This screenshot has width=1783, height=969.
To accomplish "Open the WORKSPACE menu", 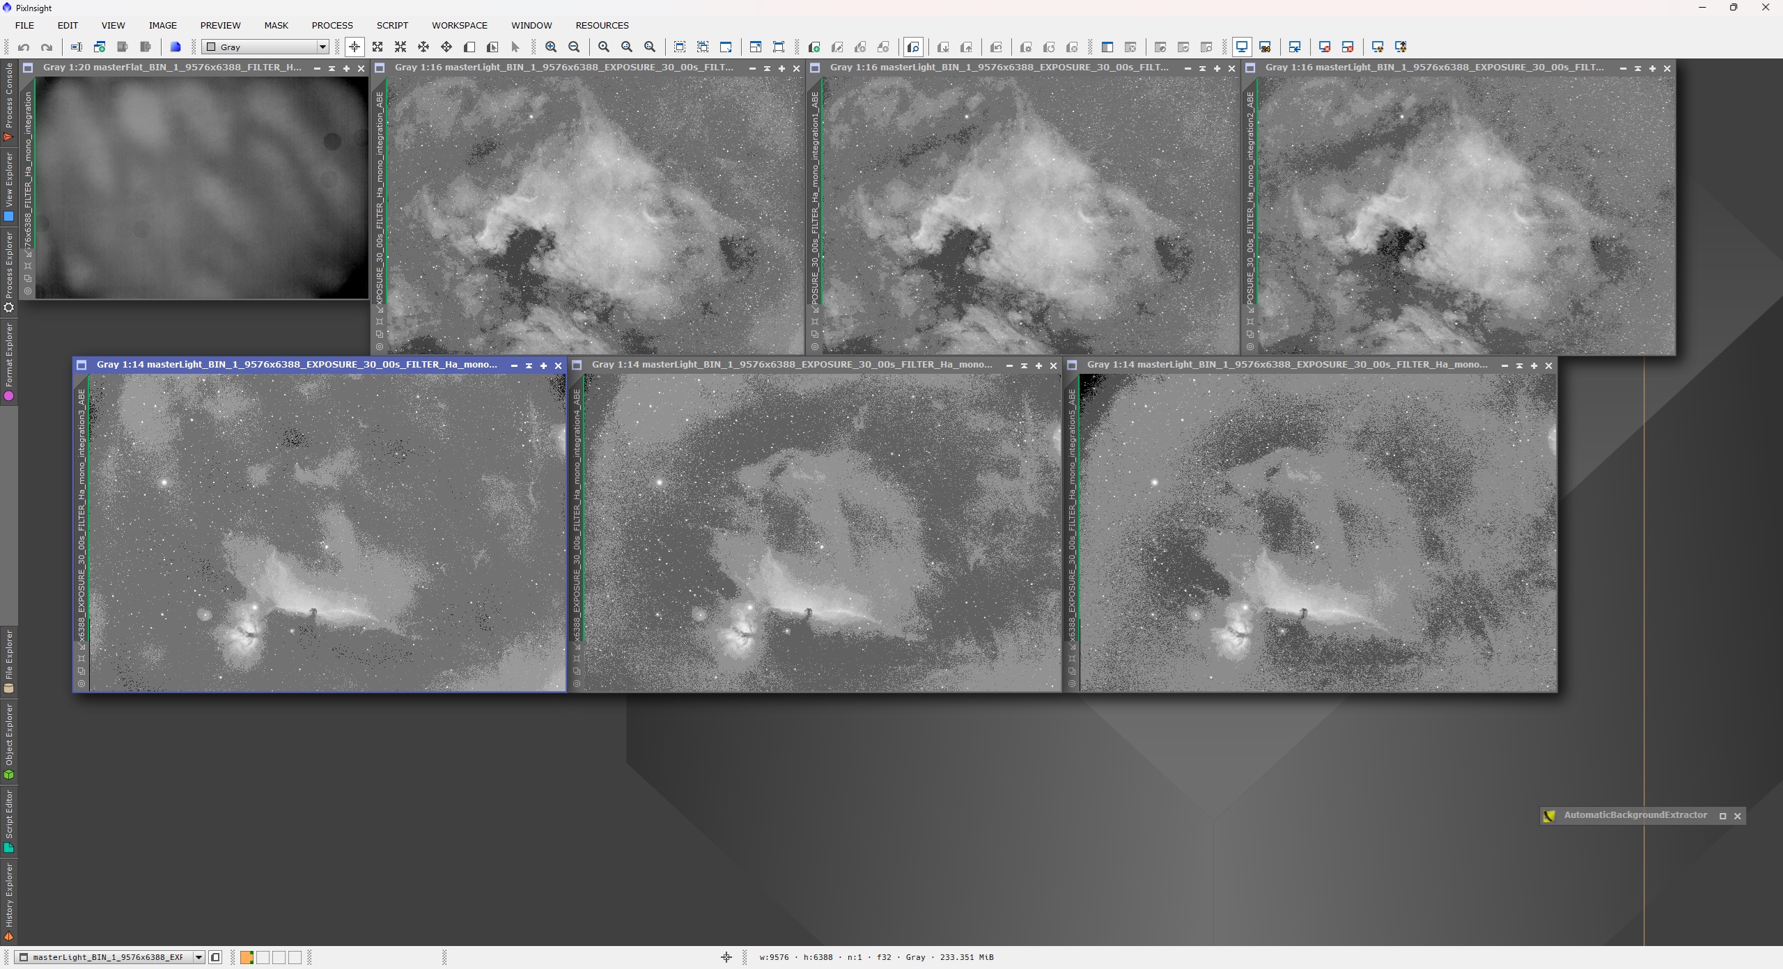I will pos(460,25).
